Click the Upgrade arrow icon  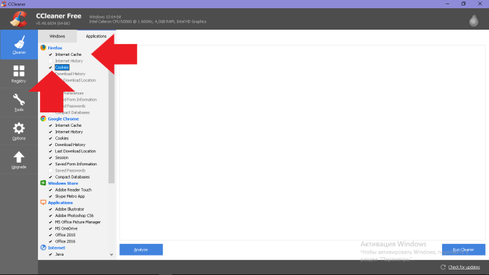[x=19, y=157]
